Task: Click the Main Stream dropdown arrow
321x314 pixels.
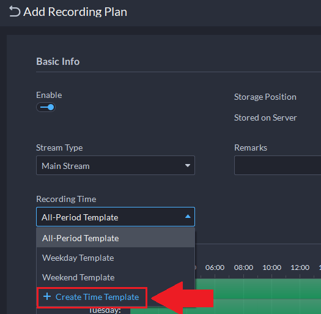Action: point(188,165)
